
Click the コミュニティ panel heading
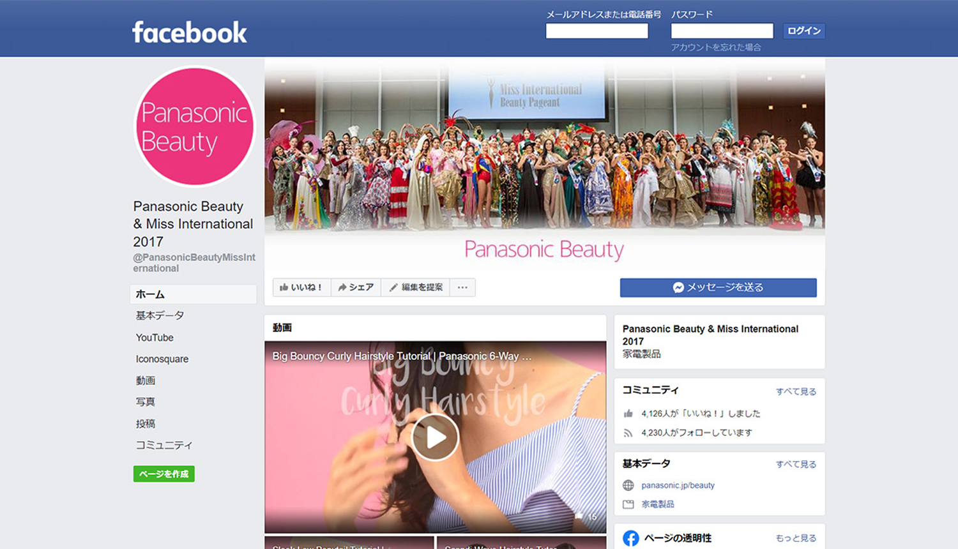(x=650, y=390)
